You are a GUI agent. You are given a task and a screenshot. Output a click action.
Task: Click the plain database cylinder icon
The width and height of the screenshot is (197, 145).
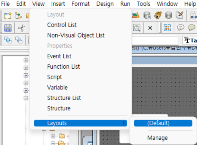click(x=169, y=15)
